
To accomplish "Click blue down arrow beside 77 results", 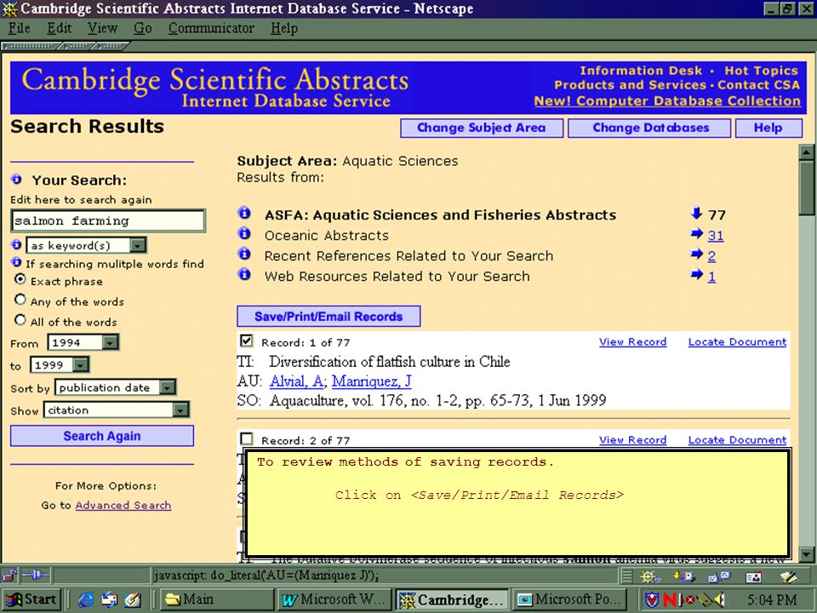I will (696, 213).
